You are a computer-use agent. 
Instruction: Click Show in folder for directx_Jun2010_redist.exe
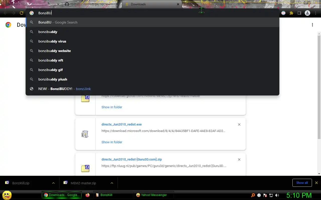tap(112, 142)
